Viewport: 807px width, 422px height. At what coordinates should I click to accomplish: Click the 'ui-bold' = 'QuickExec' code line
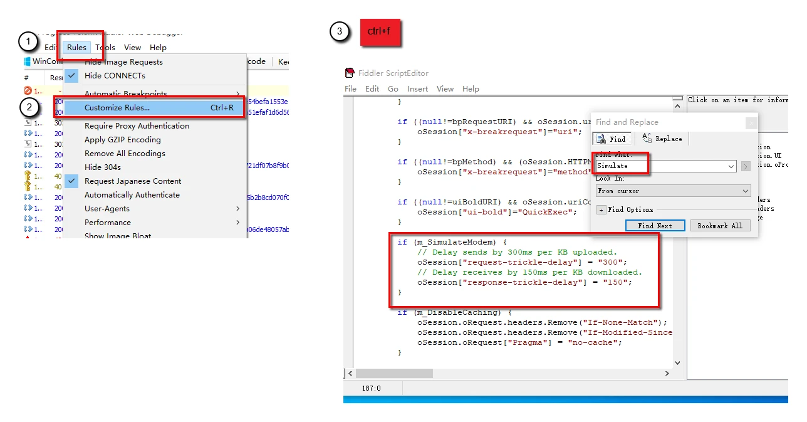(497, 212)
